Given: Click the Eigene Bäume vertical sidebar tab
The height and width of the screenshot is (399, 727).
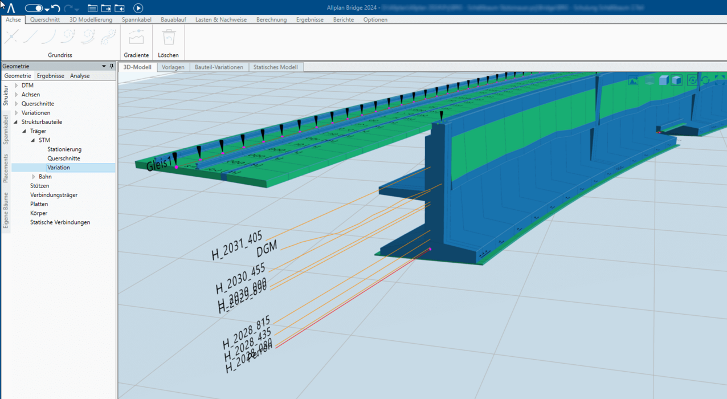Looking at the screenshot, I should pos(6,210).
